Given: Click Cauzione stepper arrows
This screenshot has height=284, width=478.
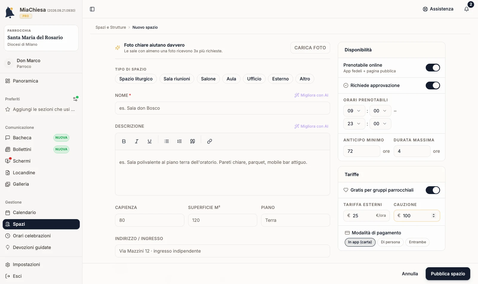Looking at the screenshot, I should (433, 216).
